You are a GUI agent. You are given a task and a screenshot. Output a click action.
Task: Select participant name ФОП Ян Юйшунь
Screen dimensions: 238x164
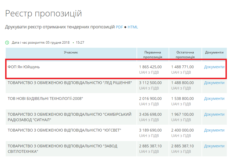24,67
